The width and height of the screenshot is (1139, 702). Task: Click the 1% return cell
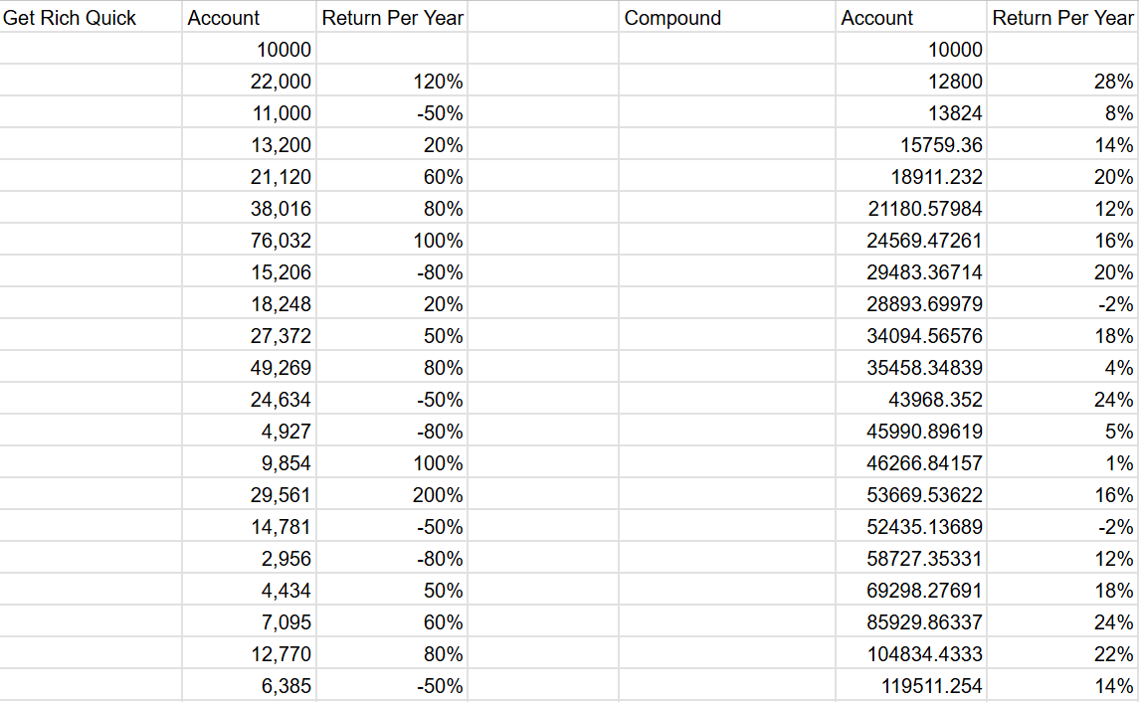coord(1062,462)
